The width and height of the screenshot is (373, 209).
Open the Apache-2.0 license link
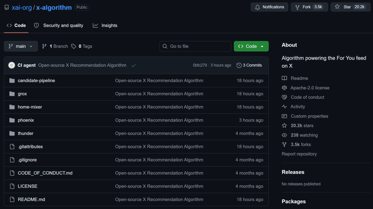click(x=310, y=88)
